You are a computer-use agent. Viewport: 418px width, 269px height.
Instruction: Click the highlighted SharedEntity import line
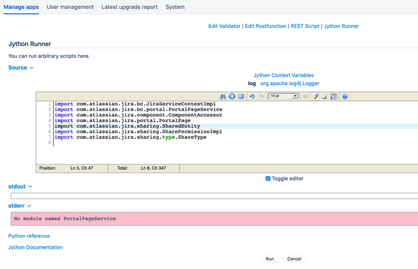(127, 126)
